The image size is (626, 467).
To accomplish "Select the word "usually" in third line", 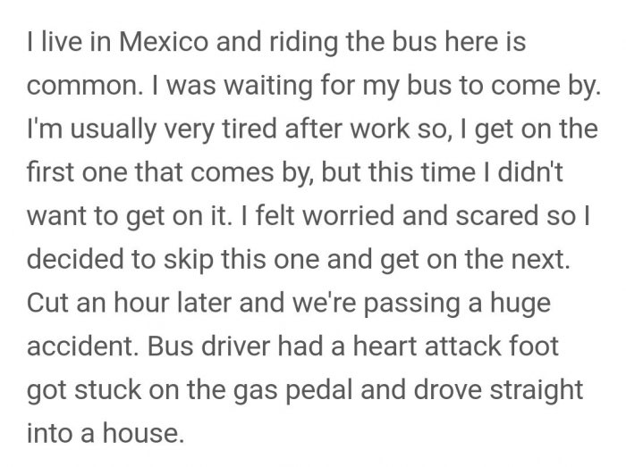I will (114, 130).
